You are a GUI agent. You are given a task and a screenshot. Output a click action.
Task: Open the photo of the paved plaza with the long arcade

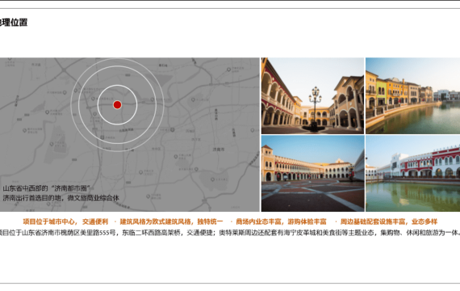313,174
